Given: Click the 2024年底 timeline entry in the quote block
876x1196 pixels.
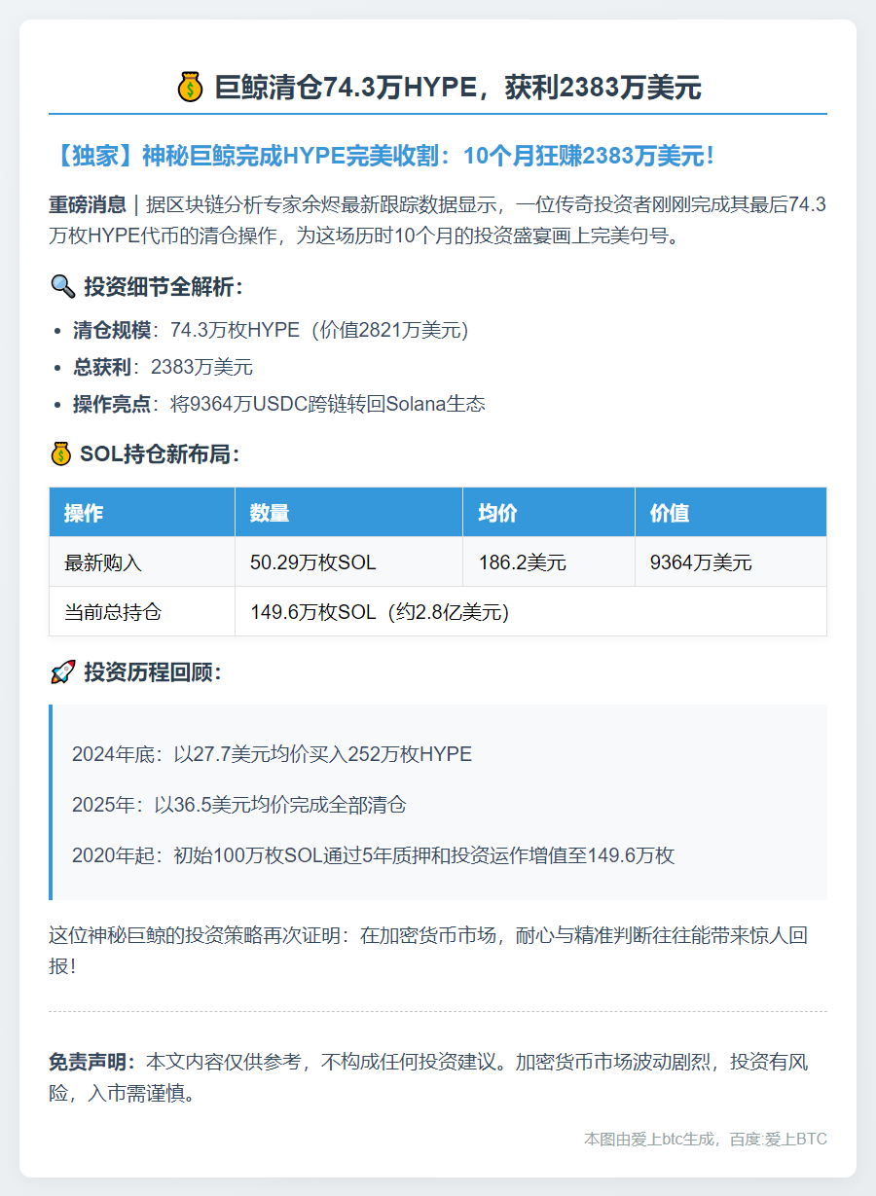Looking at the screenshot, I should (x=272, y=754).
